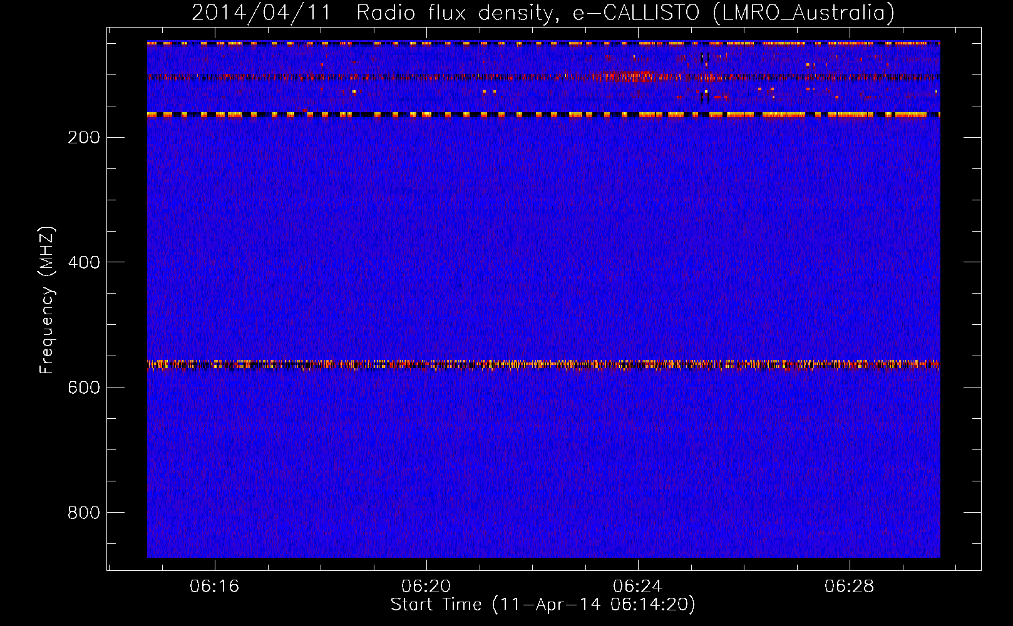The width and height of the screenshot is (1013, 626).
Task: Click the 06:16 time tick label
Action: (x=215, y=587)
